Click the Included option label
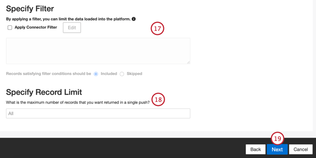 109,74
